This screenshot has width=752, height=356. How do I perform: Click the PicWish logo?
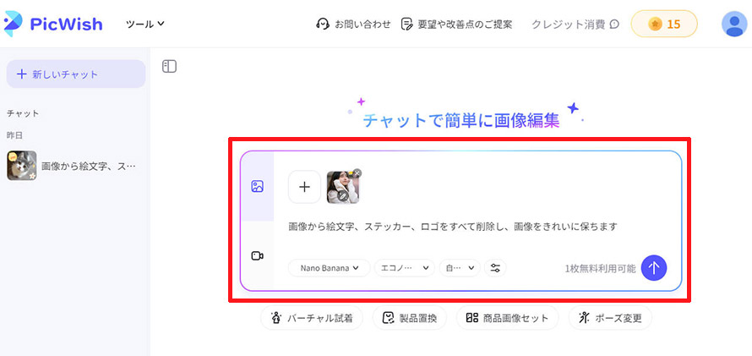[x=53, y=24]
